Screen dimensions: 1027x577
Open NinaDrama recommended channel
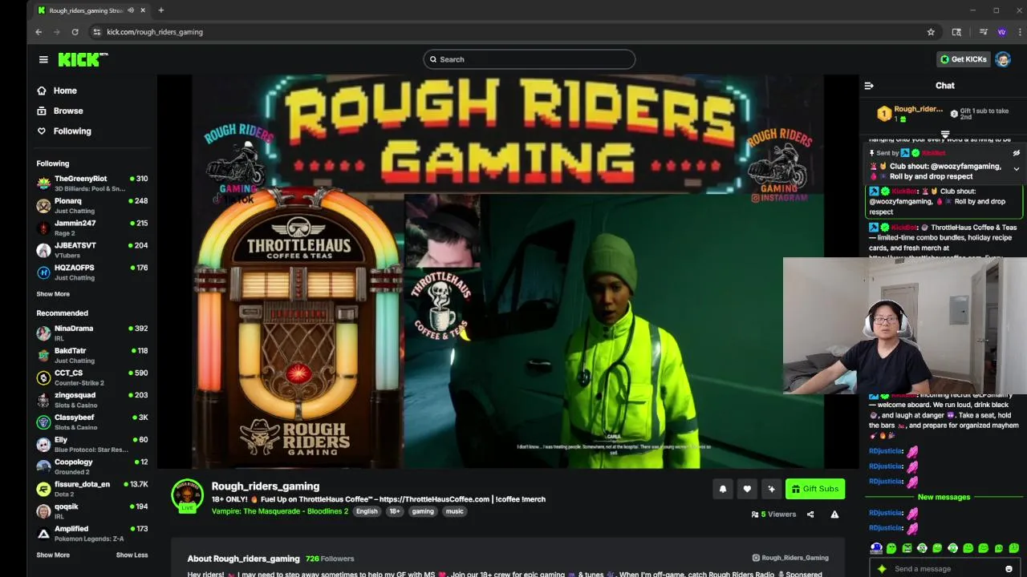pos(92,333)
